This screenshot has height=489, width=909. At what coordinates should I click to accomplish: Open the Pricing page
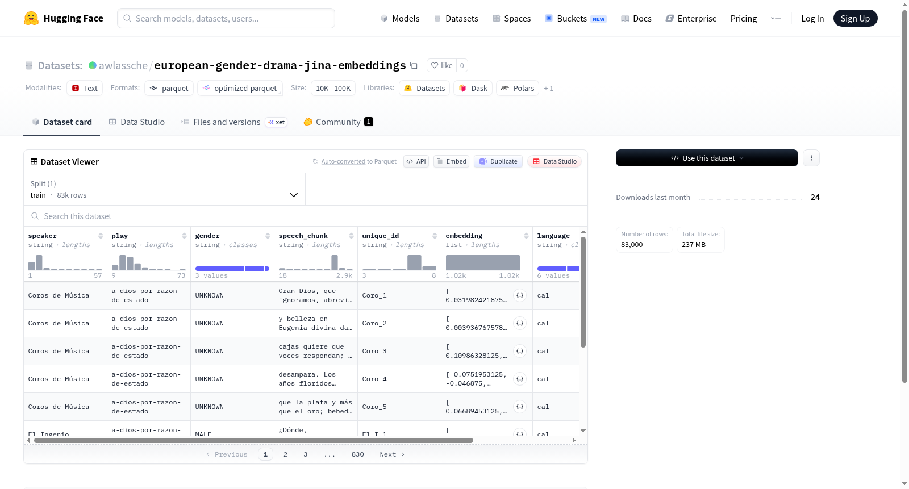[x=744, y=18]
